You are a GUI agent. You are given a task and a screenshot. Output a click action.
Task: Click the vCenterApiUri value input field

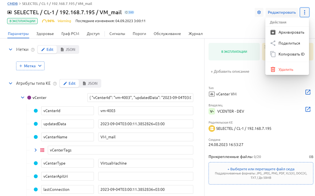(145, 176)
